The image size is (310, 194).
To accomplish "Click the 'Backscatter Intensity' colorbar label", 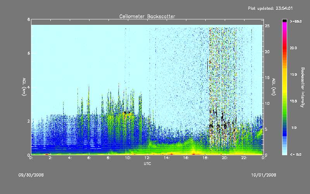I will coord(303,87).
